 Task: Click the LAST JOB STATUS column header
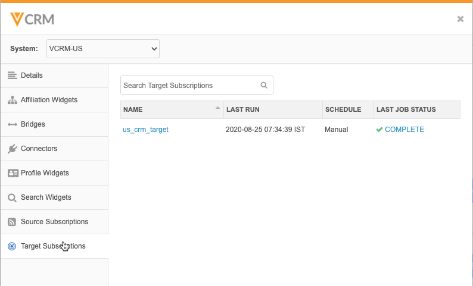click(406, 109)
